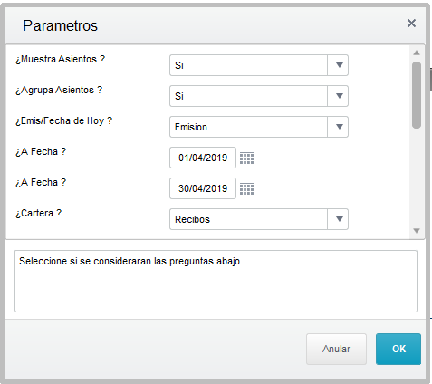Focus the 30/04/2019 date field
The width and height of the screenshot is (432, 384).
pos(203,188)
